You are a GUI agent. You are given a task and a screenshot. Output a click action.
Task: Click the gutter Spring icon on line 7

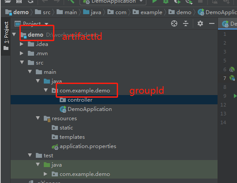232,78
